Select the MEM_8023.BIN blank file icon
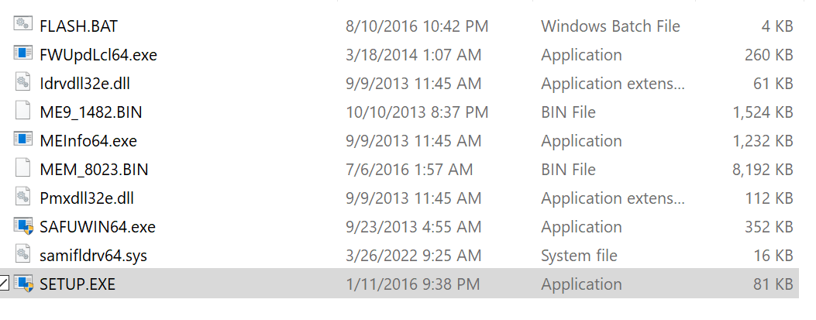Screen dimensions: 816x320 pos(22,169)
